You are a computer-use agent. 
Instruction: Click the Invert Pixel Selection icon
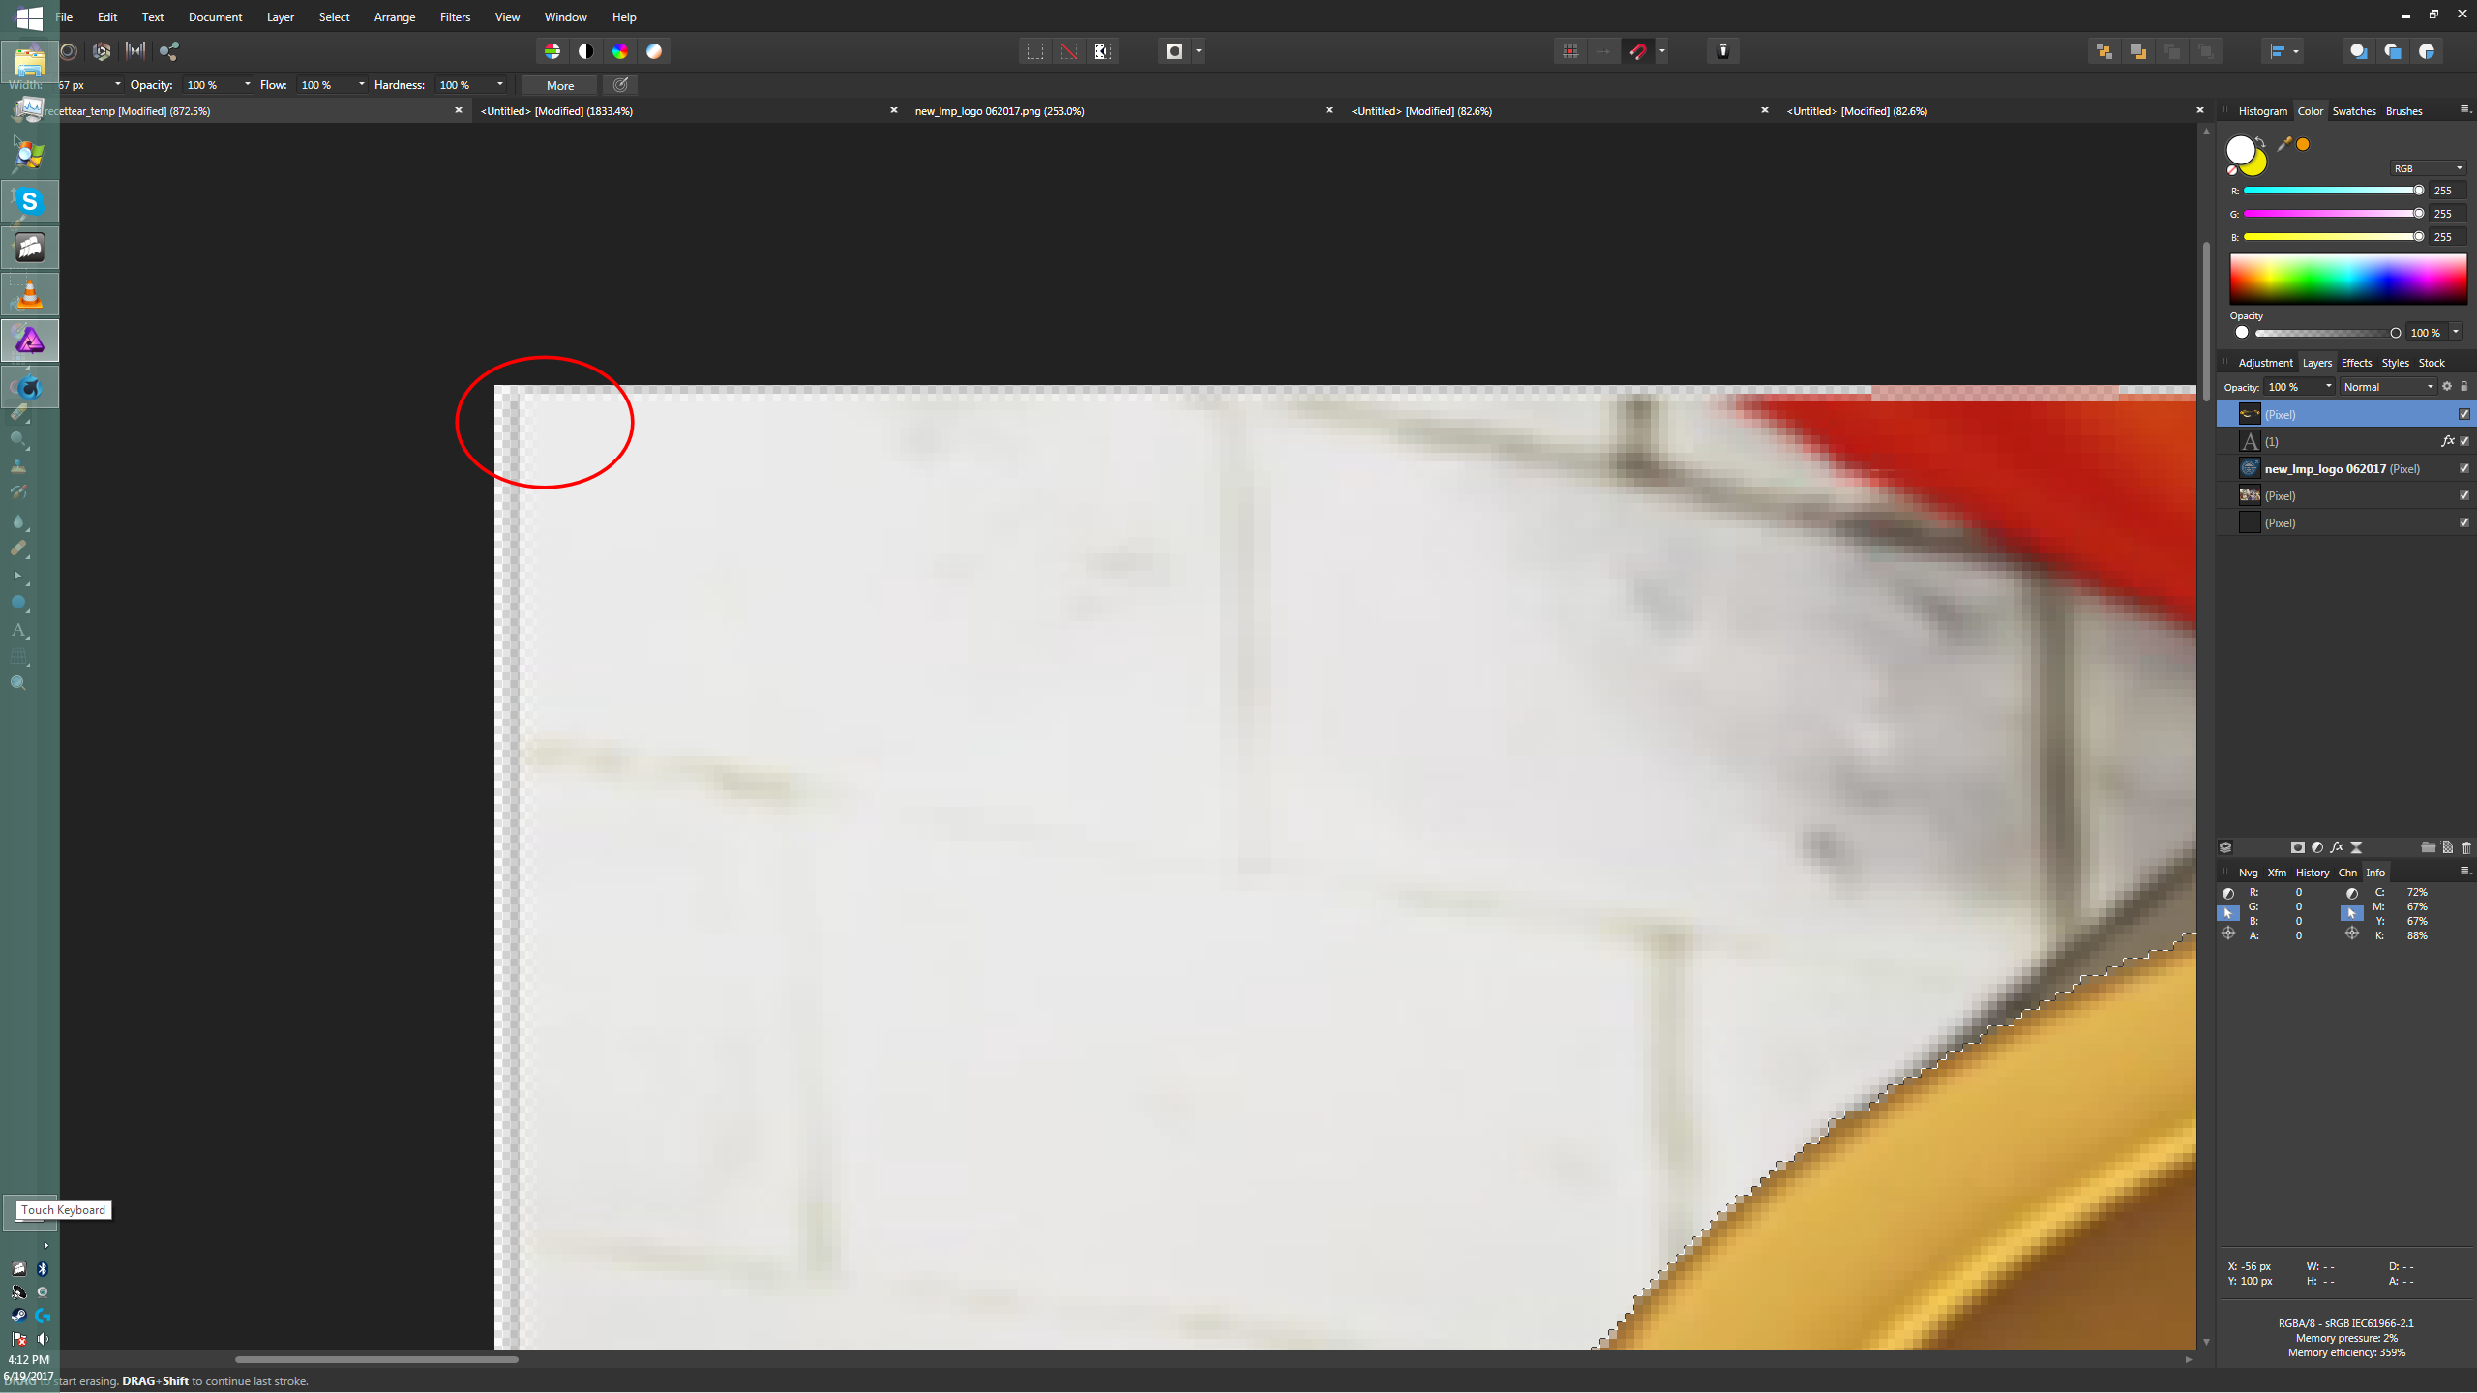pyautogui.click(x=1103, y=51)
